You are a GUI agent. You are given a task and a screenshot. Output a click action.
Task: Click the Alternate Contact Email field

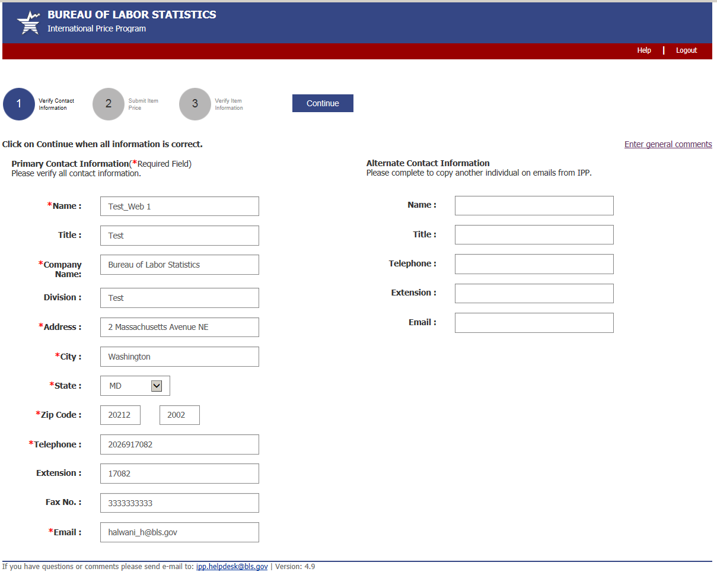534,323
